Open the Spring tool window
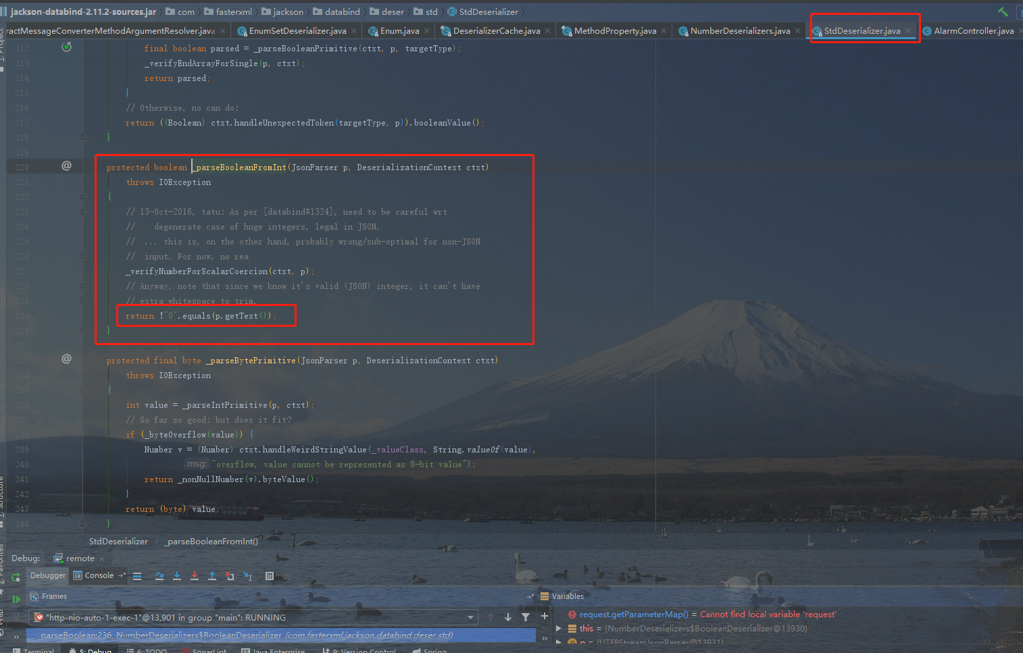 point(430,650)
